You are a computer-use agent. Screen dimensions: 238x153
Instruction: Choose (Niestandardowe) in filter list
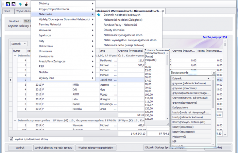[155, 53]
